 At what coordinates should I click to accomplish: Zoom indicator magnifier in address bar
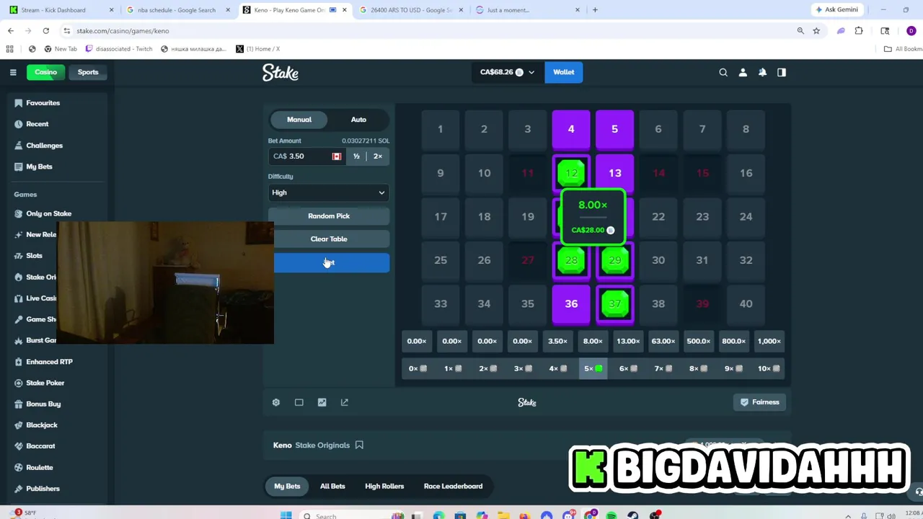800,31
